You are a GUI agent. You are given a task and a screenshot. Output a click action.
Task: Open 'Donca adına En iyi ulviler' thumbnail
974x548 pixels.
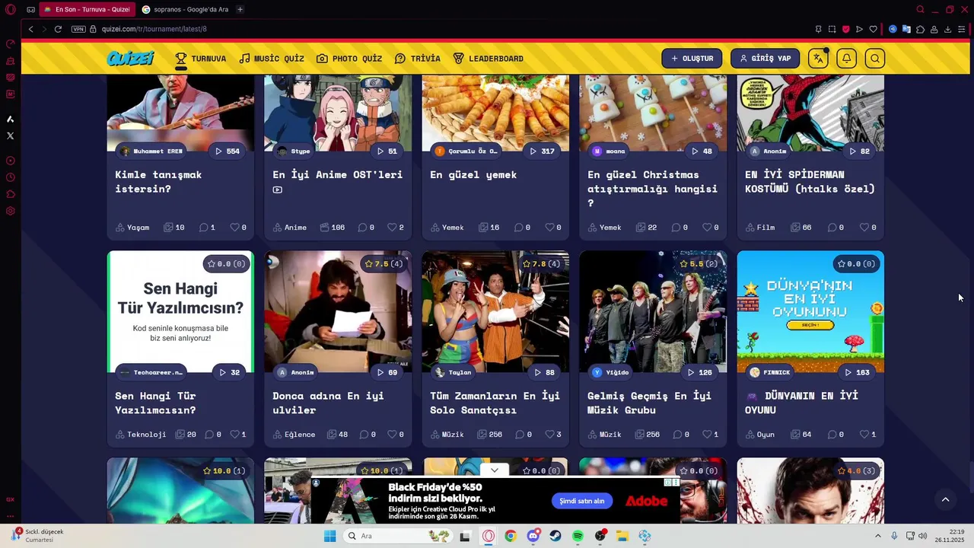pos(338,312)
